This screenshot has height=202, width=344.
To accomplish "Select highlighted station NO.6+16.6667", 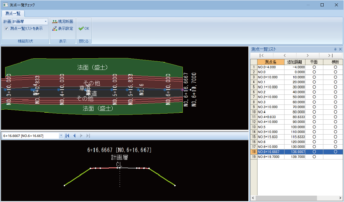I will click(271, 152).
